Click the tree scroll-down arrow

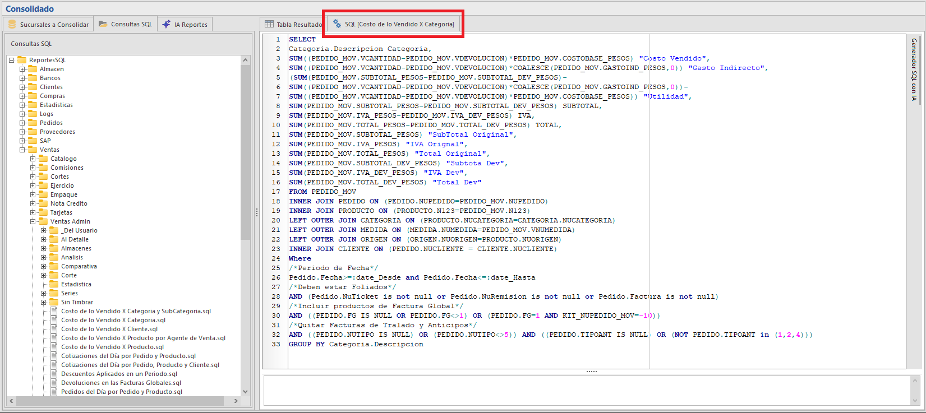coord(245,392)
